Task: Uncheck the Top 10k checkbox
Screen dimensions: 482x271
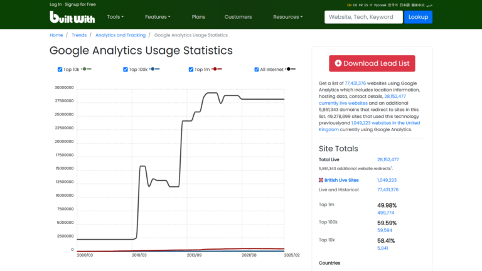Action: point(60,70)
